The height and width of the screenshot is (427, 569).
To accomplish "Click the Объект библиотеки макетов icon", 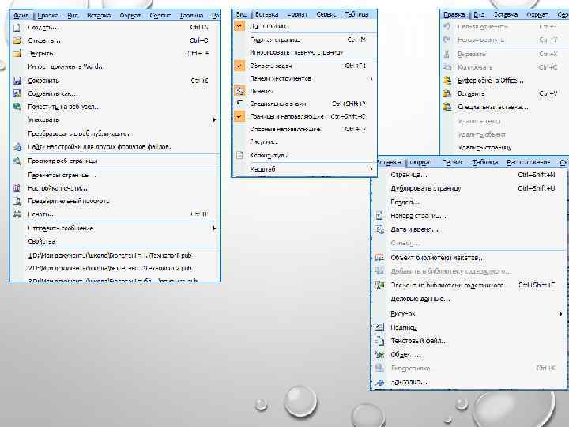I will pyautogui.click(x=379, y=258).
